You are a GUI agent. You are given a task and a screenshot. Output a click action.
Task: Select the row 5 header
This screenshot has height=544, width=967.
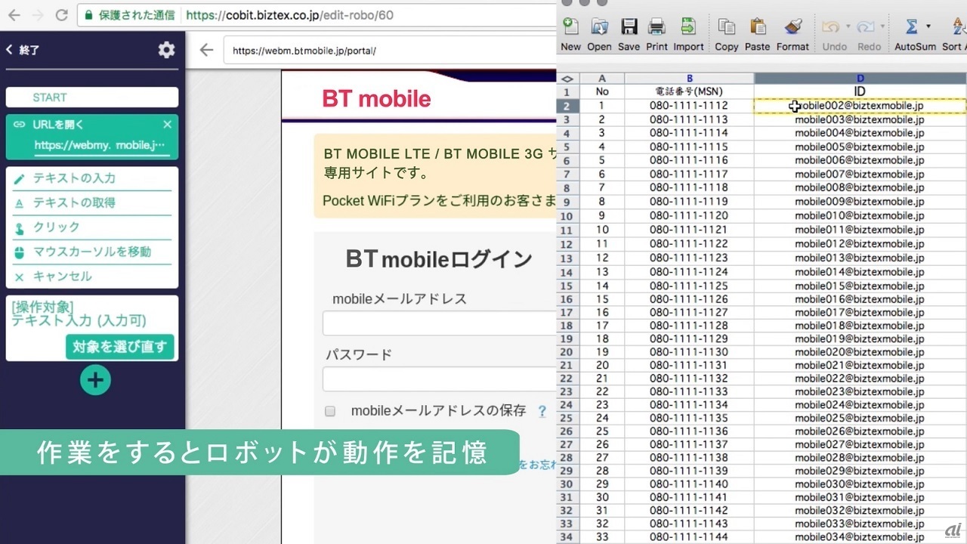(567, 147)
